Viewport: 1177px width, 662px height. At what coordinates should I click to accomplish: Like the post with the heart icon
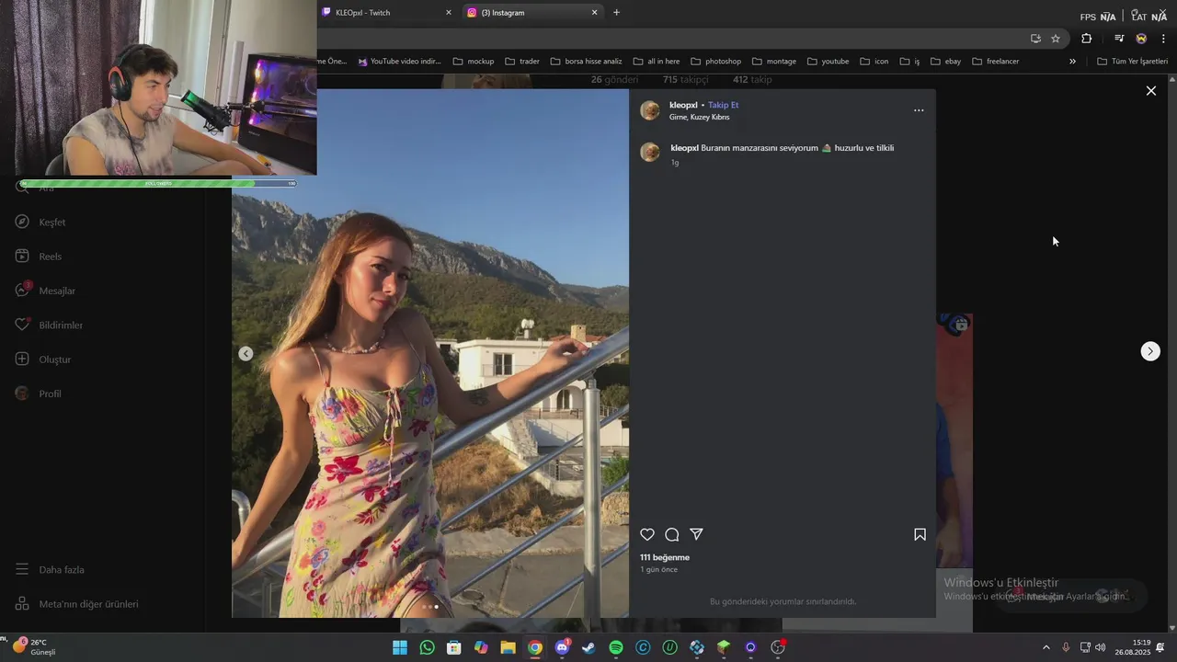pos(647,535)
